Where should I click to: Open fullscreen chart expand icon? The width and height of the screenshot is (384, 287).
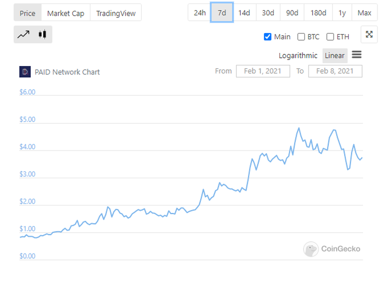(369, 34)
